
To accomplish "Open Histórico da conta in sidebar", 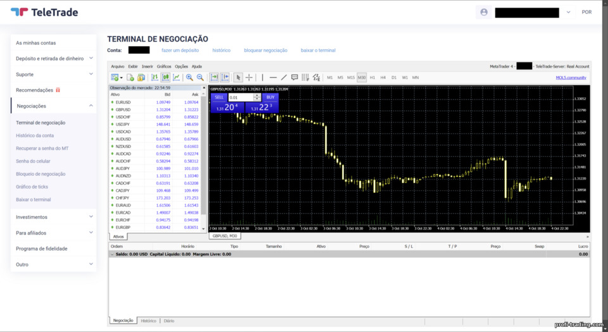I will 35,135.
